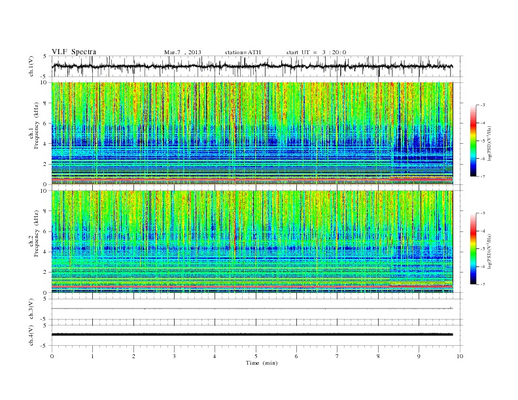Screen dimensions: 518x400
Task: Click inside the ch.2 spectrogram plot
Action: pos(252,242)
